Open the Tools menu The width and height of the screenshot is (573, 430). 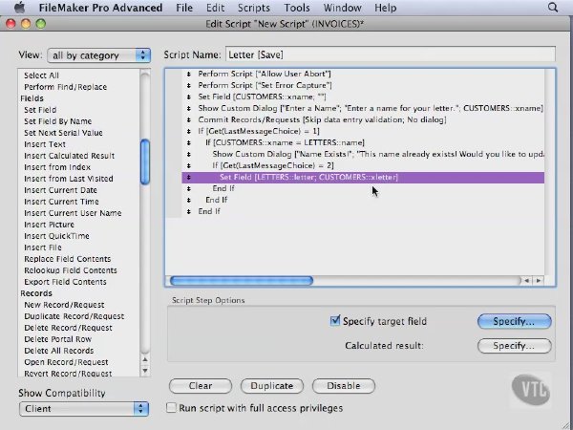pyautogui.click(x=297, y=8)
